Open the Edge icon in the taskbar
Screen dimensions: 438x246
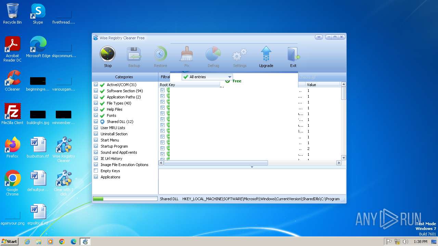(74, 242)
